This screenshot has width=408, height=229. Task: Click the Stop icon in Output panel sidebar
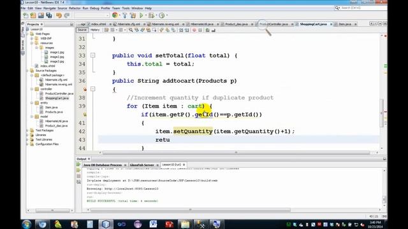tap(78, 176)
